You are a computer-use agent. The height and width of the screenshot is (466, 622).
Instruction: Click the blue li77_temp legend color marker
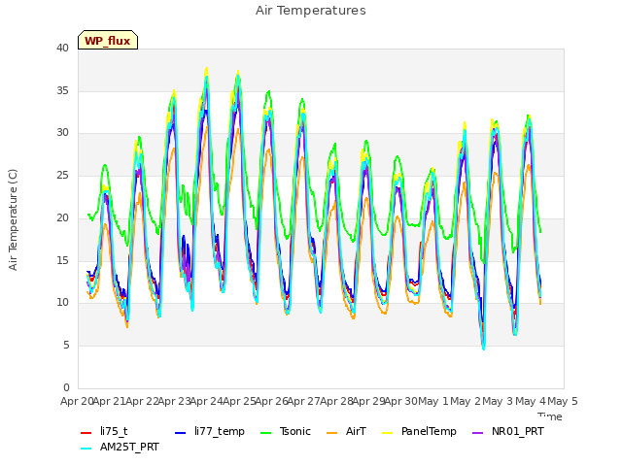tap(181, 433)
